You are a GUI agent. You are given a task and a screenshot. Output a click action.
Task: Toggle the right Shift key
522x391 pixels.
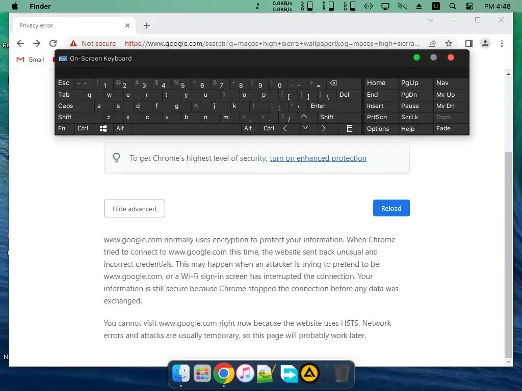339,117
